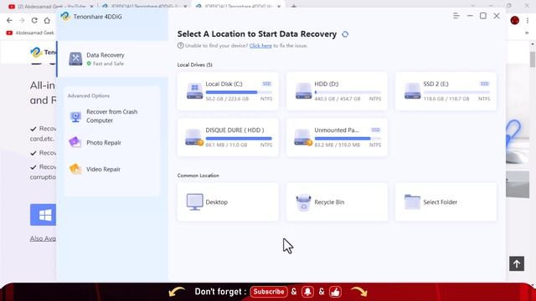Screen dimensions: 536x301
Task: Open the Video Repair option
Action: [111, 169]
